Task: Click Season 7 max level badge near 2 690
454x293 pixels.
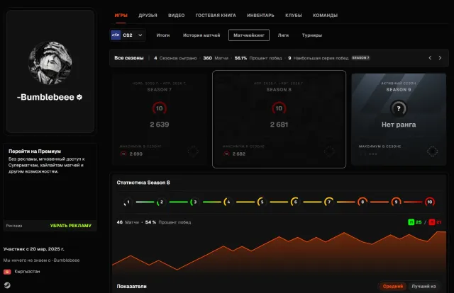Action: click(123, 154)
